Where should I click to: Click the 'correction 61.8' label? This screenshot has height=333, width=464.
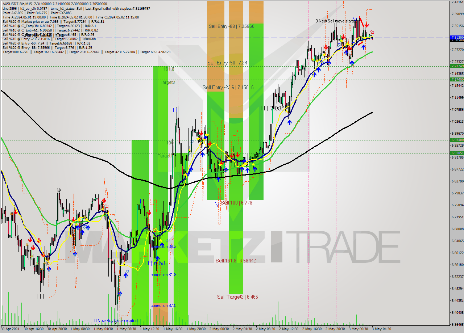click(x=163, y=275)
